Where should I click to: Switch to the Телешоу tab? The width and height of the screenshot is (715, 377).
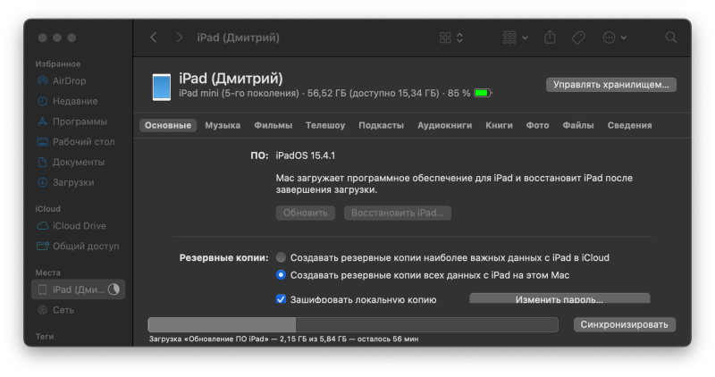[x=325, y=125]
